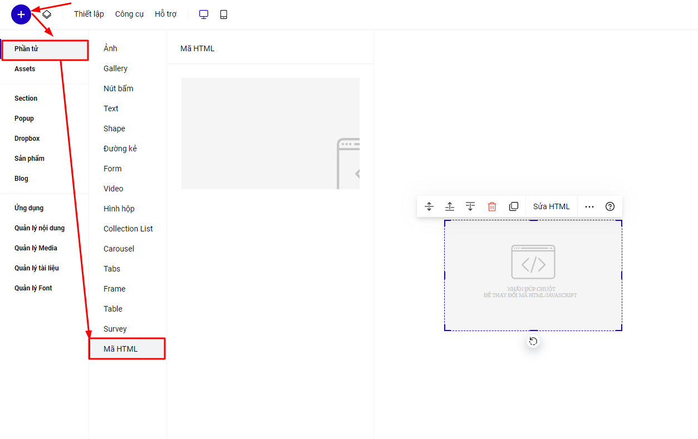Expand more options three-dots menu
Viewport: 698px width, 439px height.
(589, 206)
